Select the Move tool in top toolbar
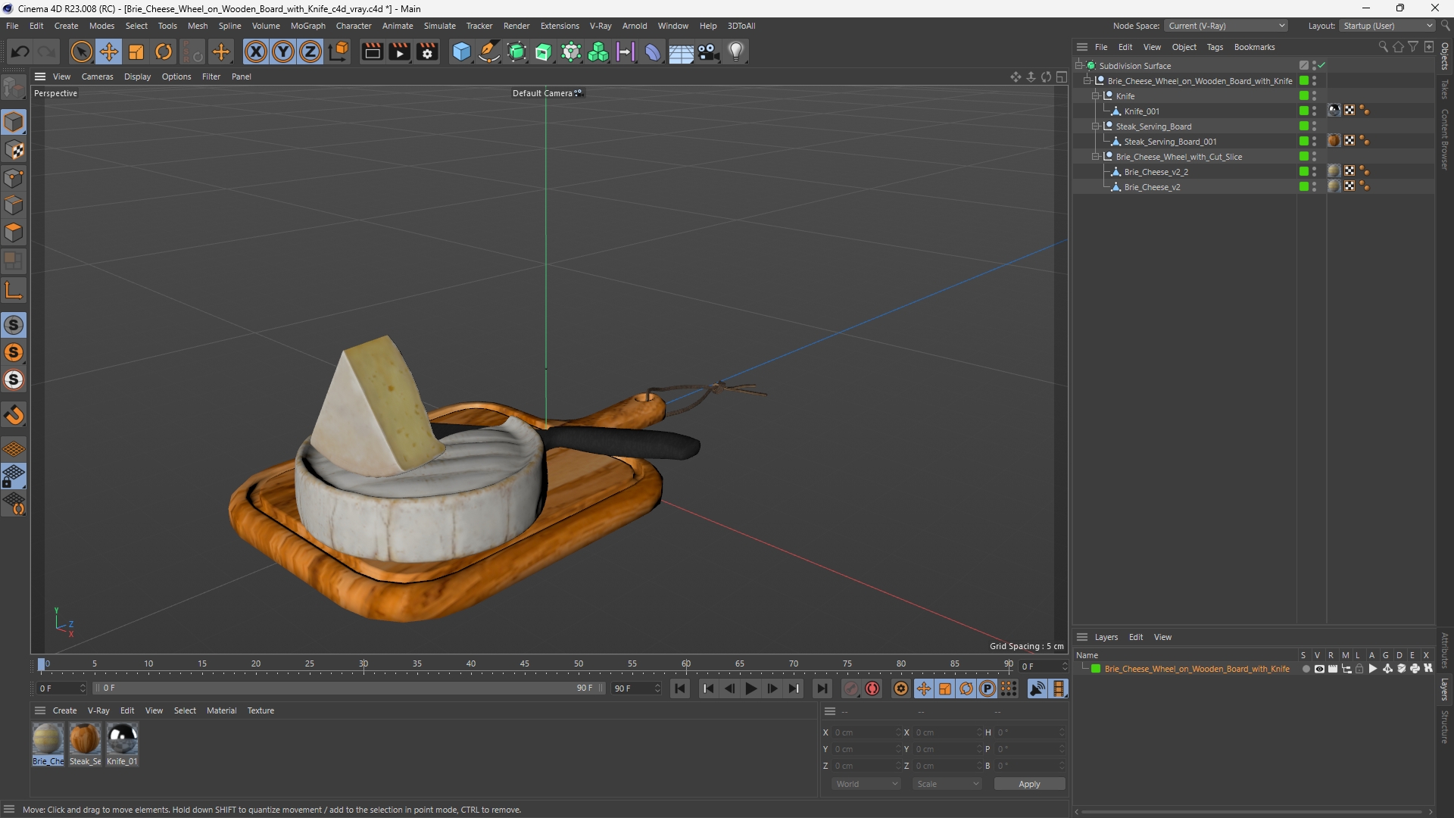 pos(109,52)
